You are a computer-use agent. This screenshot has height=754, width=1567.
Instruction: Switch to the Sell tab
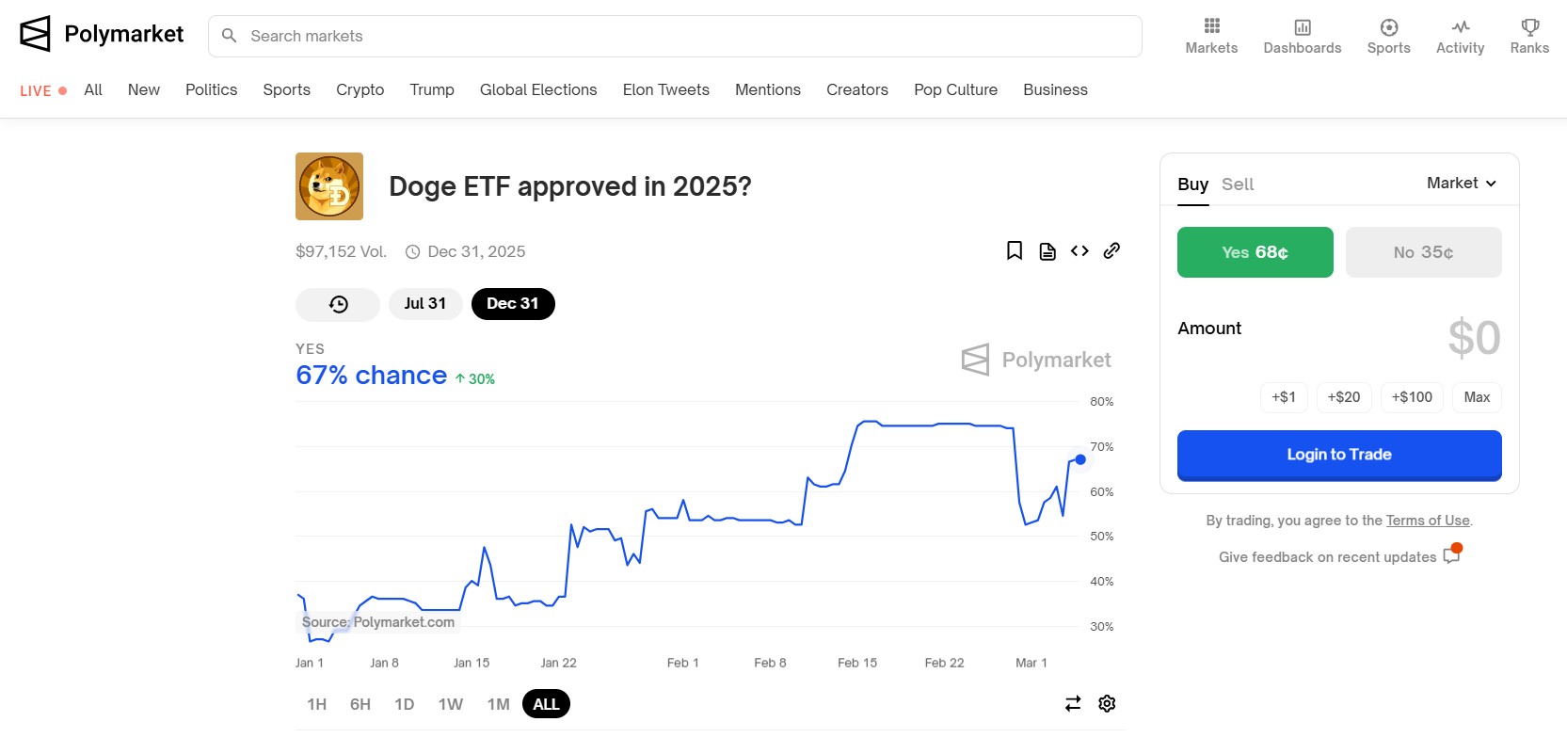(1238, 184)
